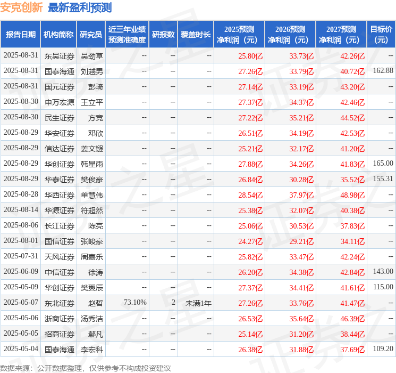This screenshot has width=396, height=373.
Task: Select researcher 刘越男
Action: 91,71
